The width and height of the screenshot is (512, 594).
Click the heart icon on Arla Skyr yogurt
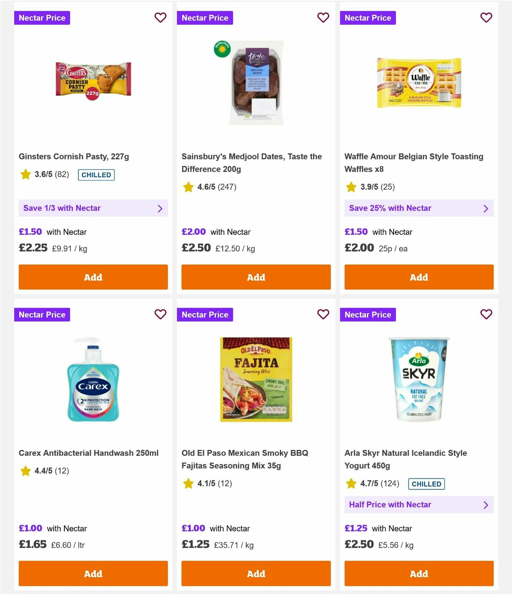click(486, 314)
